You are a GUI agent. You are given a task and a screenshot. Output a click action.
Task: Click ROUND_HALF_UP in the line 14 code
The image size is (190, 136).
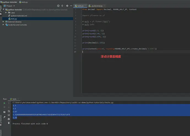[122, 49]
